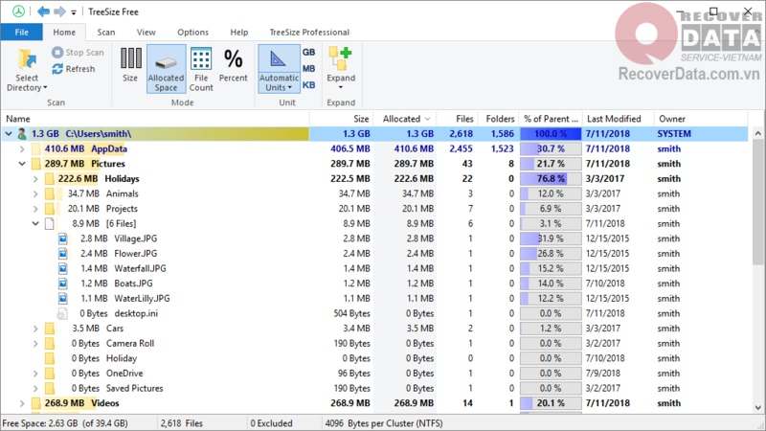Expand the Saved Pictures folder

click(x=35, y=389)
